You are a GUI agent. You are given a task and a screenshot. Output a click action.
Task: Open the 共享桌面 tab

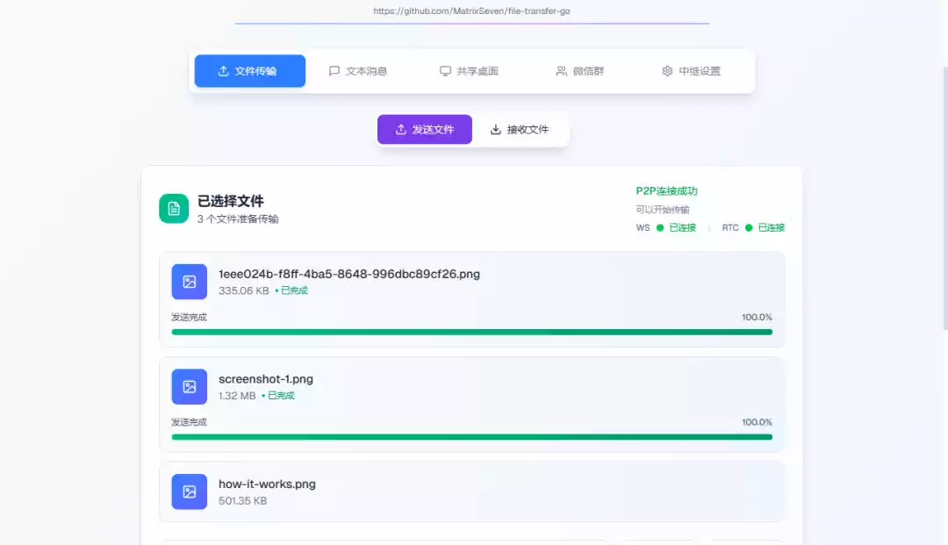point(470,71)
